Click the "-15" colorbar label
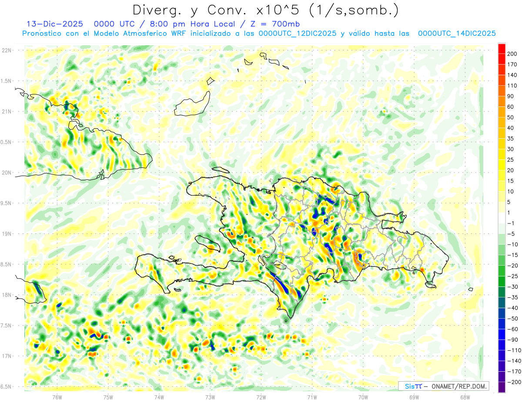The height and width of the screenshot is (403, 522). [x=513, y=255]
